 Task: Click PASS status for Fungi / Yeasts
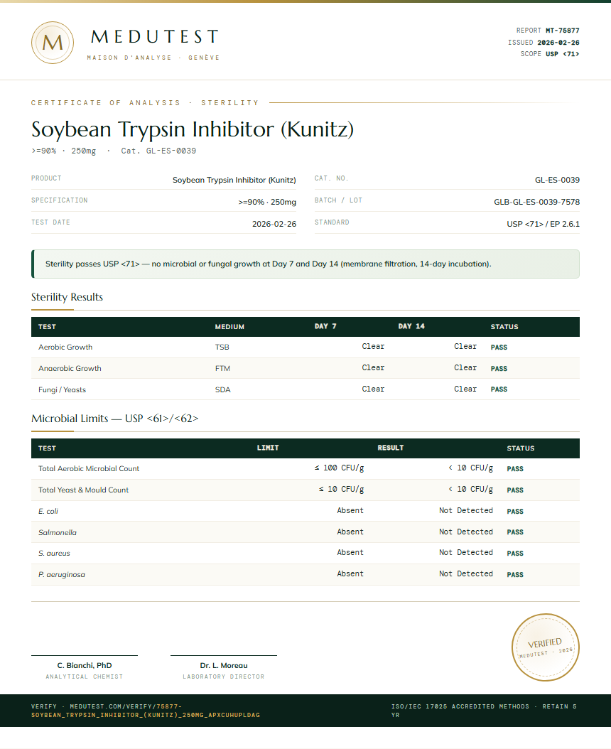[499, 389]
